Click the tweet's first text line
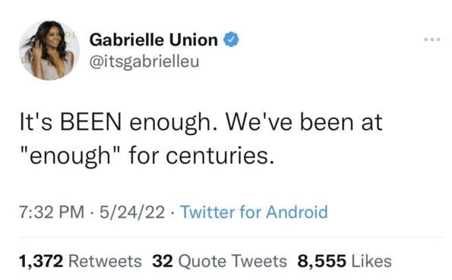Image resolution: width=452 pixels, height=280 pixels. click(x=201, y=122)
